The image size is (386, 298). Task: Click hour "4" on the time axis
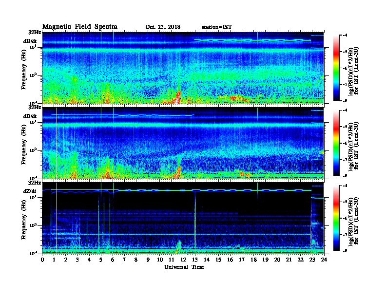89,260
